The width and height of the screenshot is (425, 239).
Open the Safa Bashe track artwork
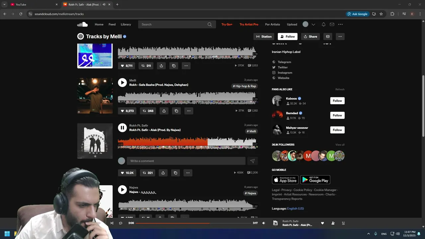click(95, 96)
